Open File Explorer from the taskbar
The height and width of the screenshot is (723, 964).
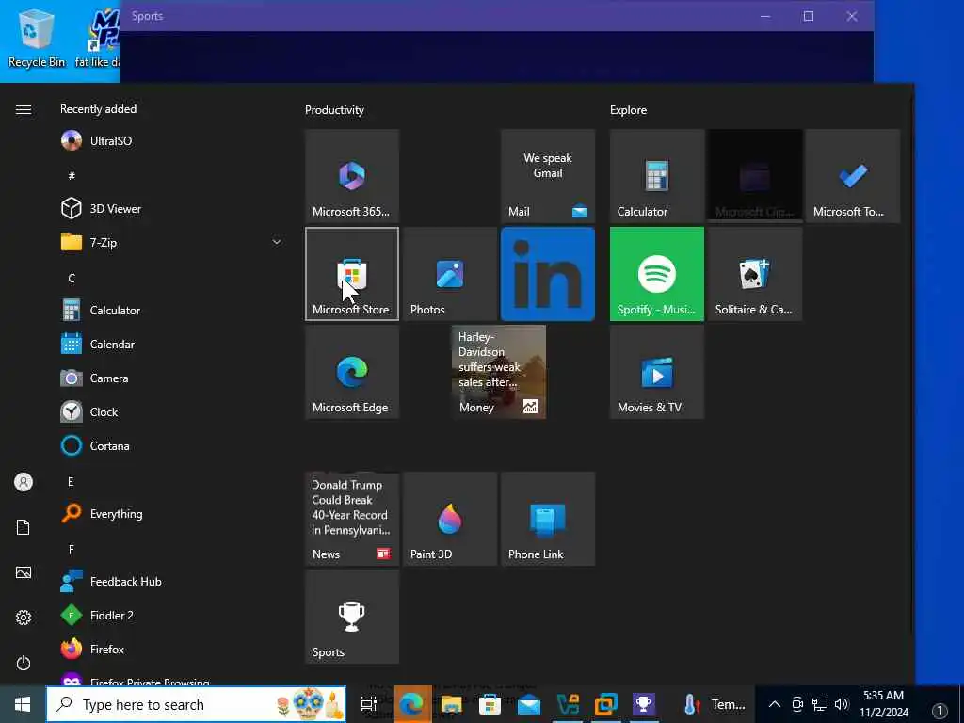coord(451,704)
